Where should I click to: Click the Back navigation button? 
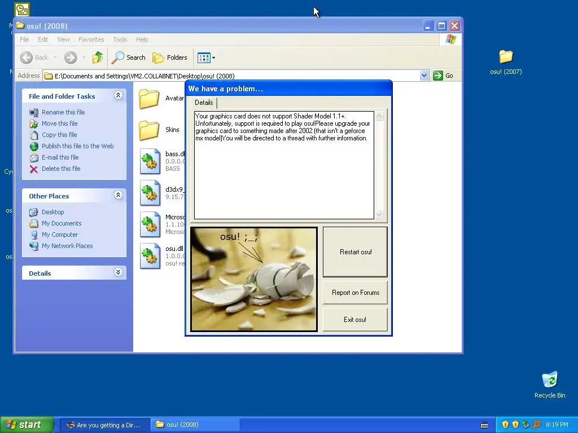pyautogui.click(x=34, y=58)
